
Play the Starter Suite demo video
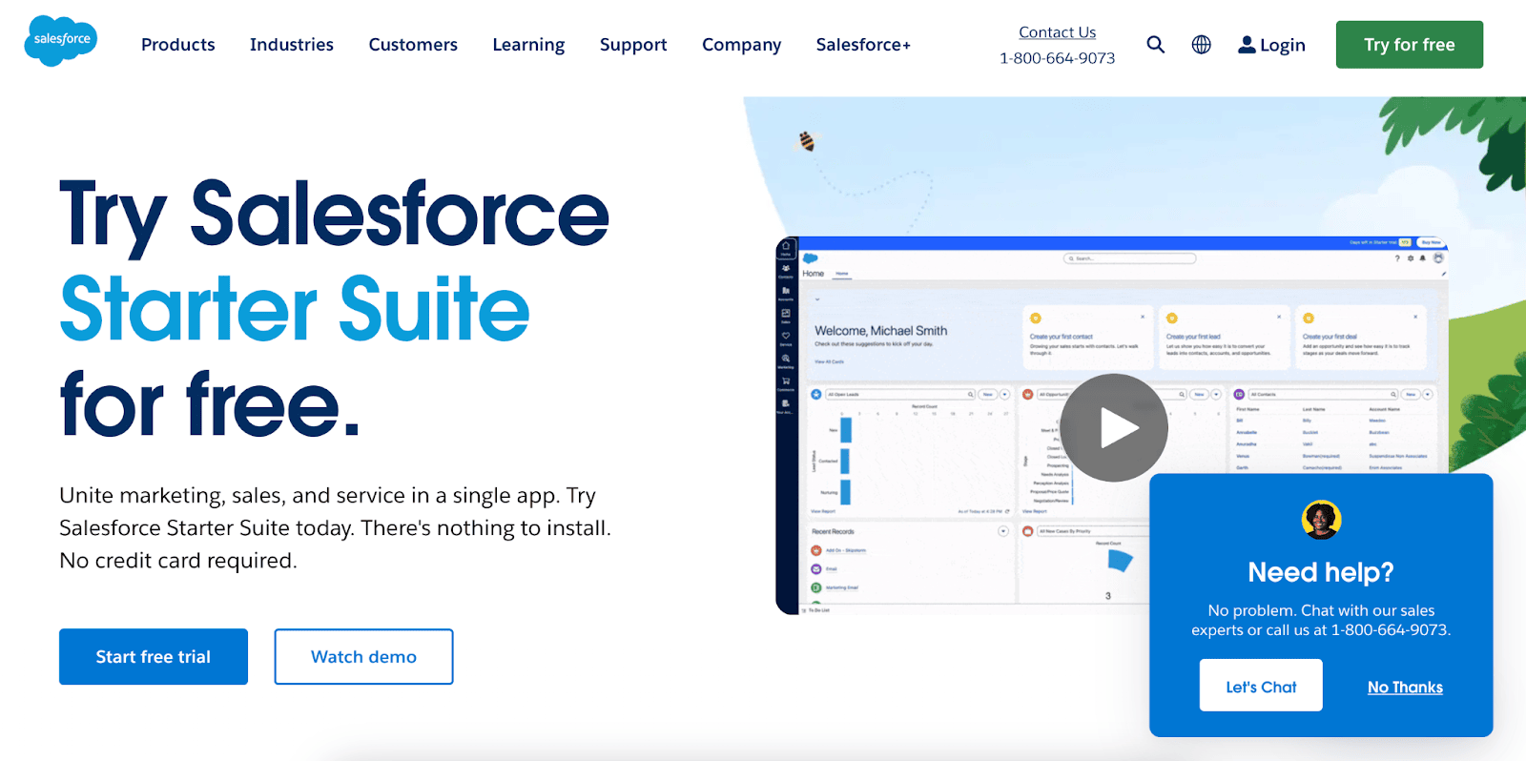click(x=1114, y=427)
